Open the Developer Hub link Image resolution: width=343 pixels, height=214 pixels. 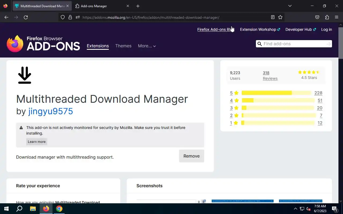tap(301, 29)
